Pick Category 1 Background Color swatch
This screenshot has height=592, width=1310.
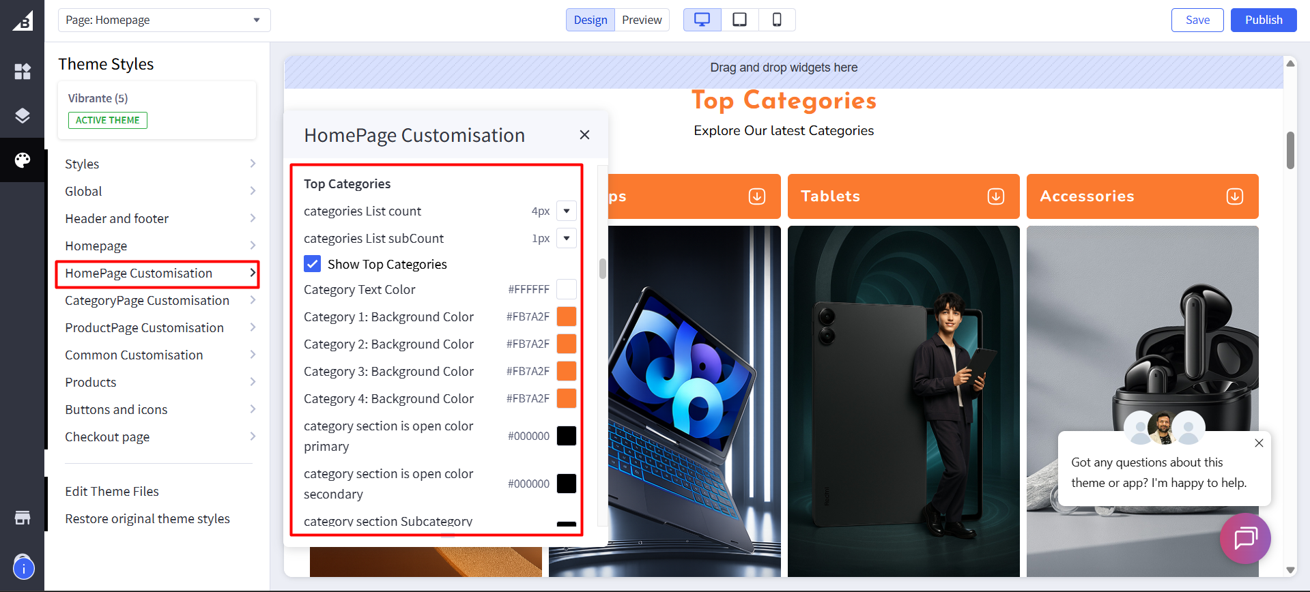tap(567, 316)
